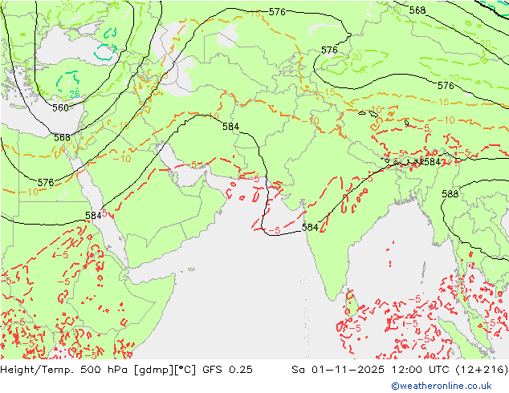
Task: Click the "[gdmp][°C]" units text
Action: pos(165,370)
